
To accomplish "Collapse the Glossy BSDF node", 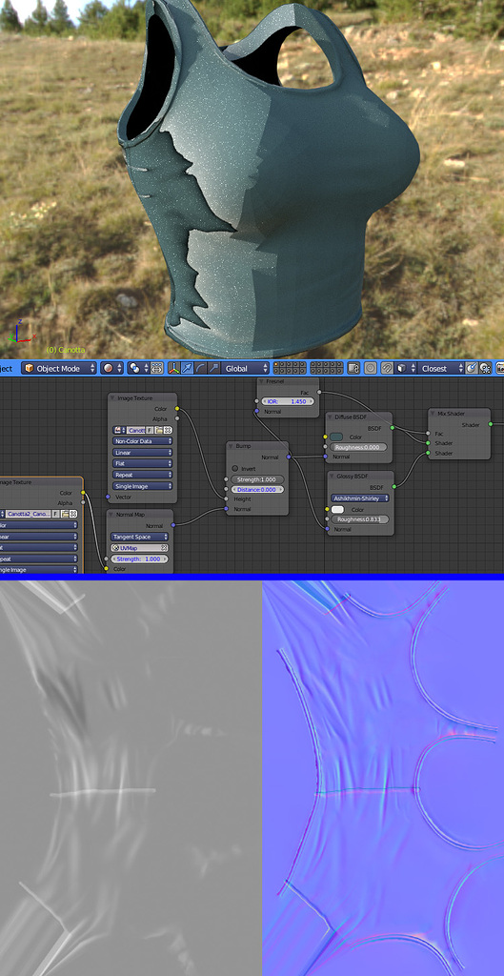I will [x=331, y=477].
